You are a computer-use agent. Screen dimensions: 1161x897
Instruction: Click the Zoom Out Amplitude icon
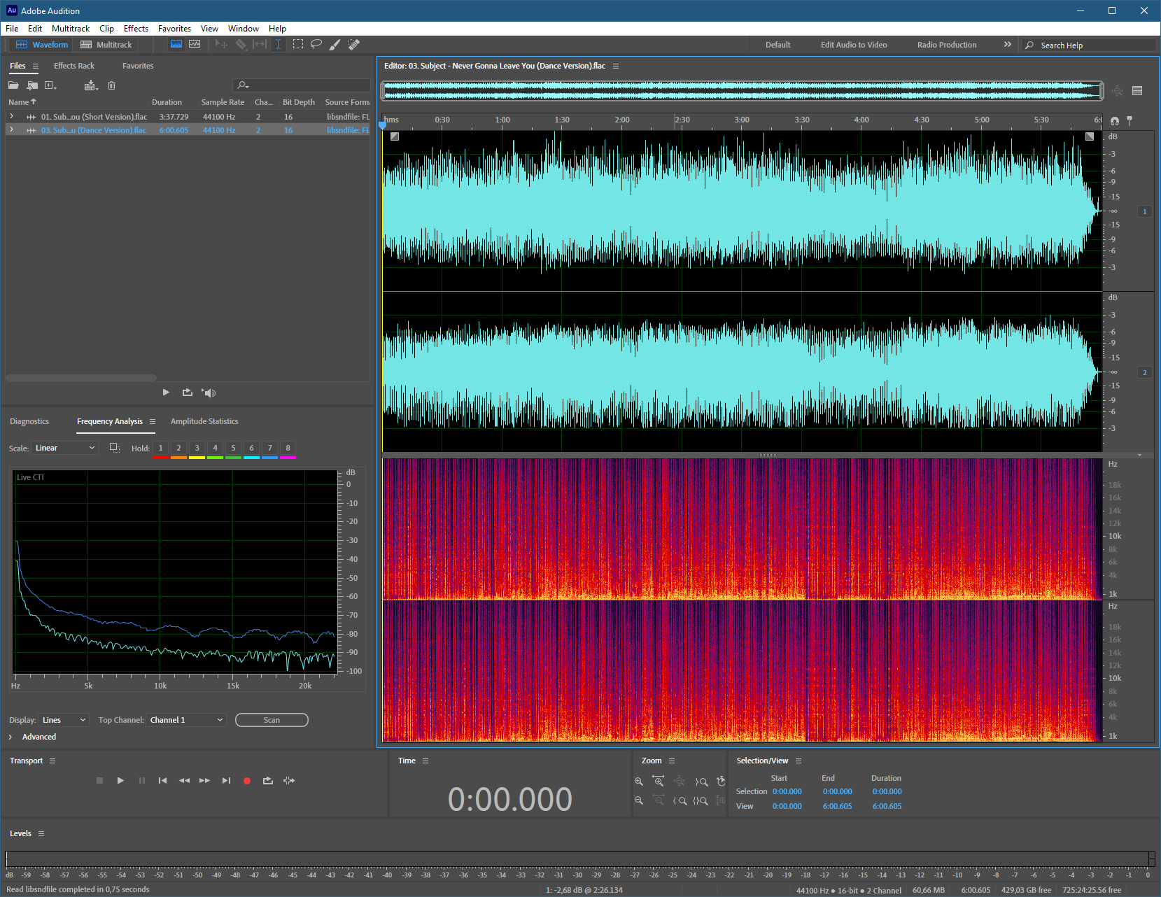[638, 800]
